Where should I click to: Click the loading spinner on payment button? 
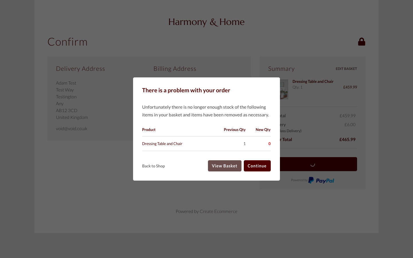(313, 164)
